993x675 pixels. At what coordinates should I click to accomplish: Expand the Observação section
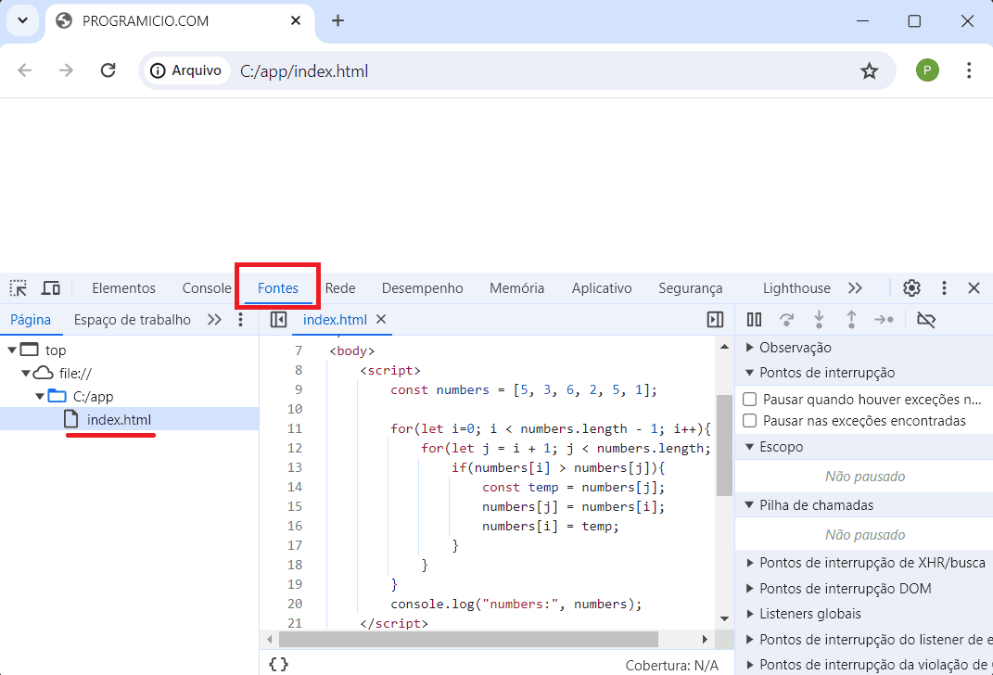pos(749,348)
